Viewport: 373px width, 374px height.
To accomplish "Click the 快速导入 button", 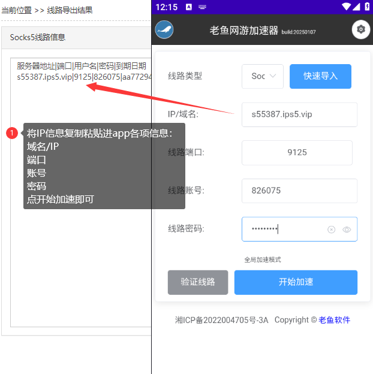I will pos(320,76).
